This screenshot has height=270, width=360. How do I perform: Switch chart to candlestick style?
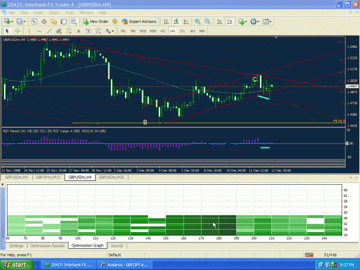[176, 21]
